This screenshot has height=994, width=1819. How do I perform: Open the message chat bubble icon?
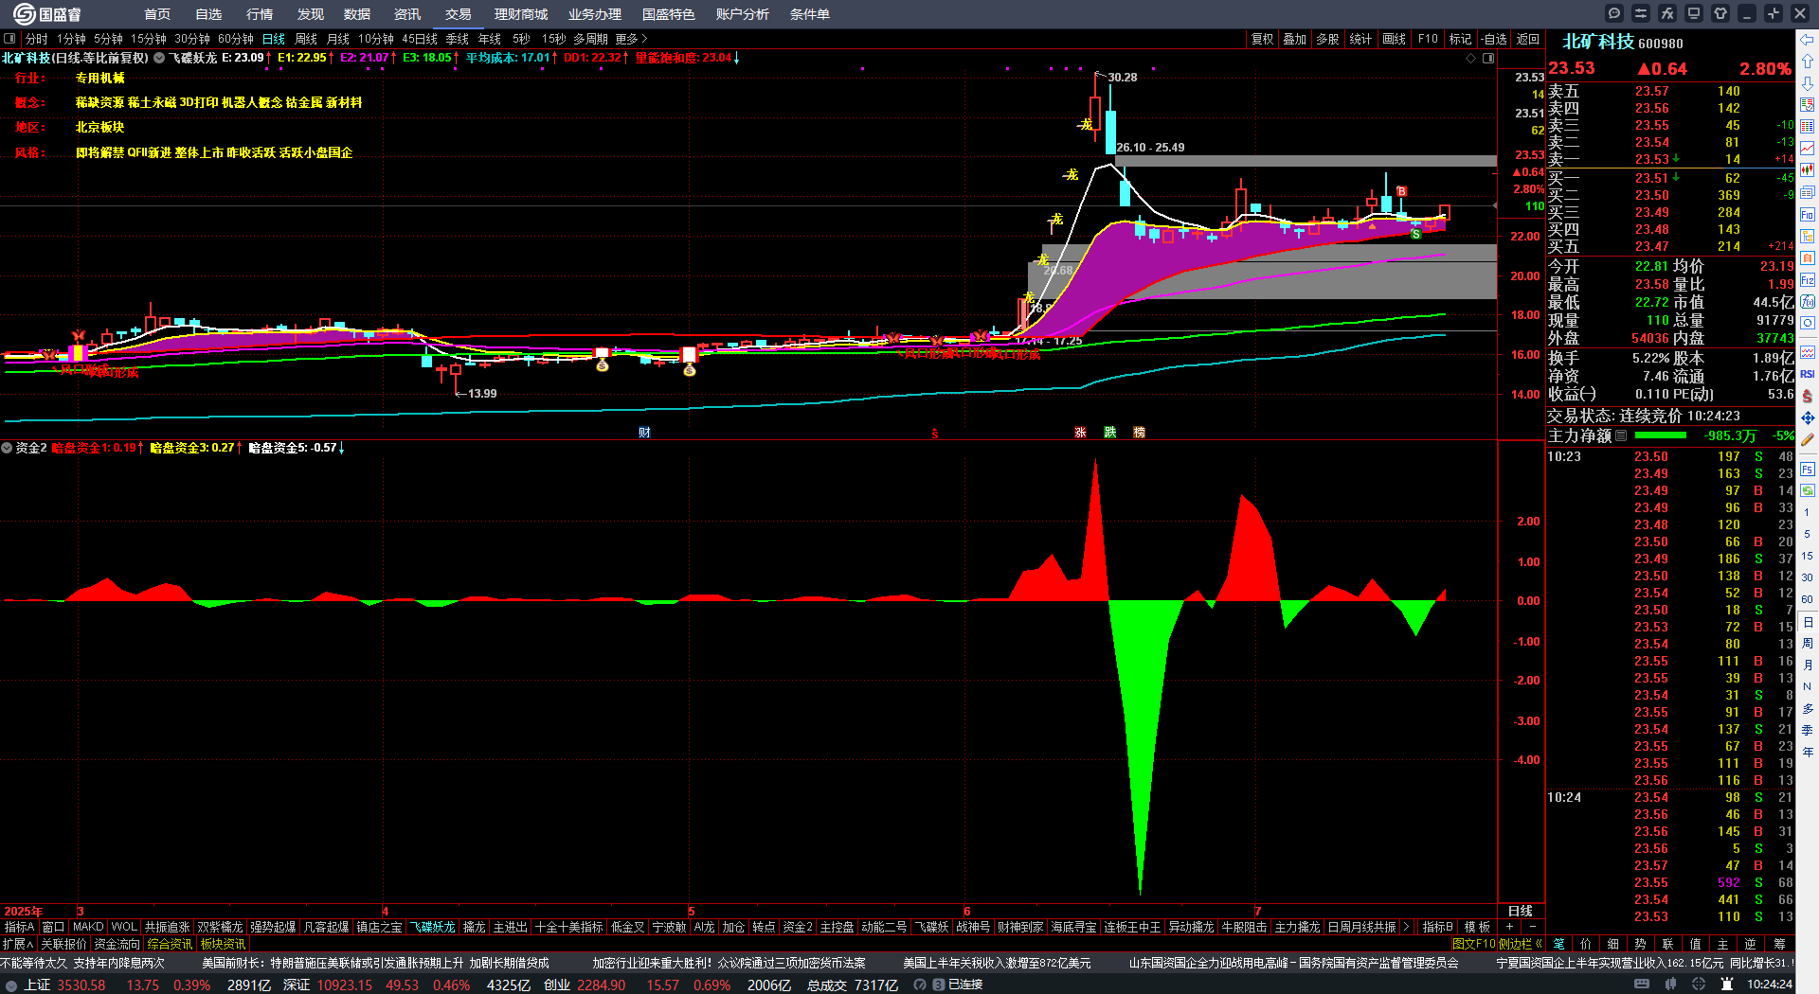(1614, 13)
